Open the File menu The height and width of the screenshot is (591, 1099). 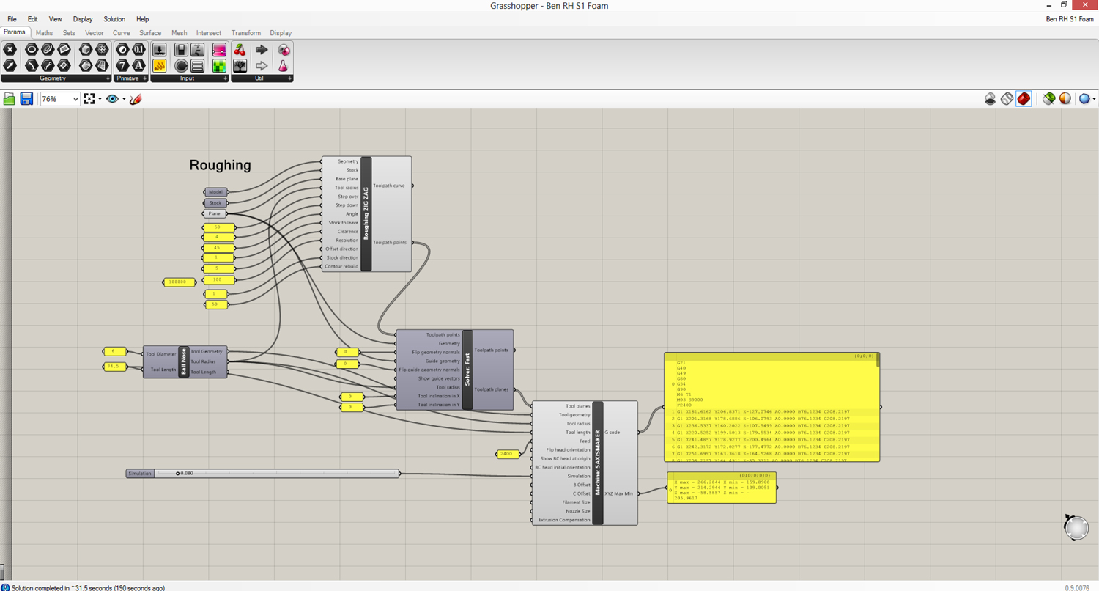pos(12,19)
